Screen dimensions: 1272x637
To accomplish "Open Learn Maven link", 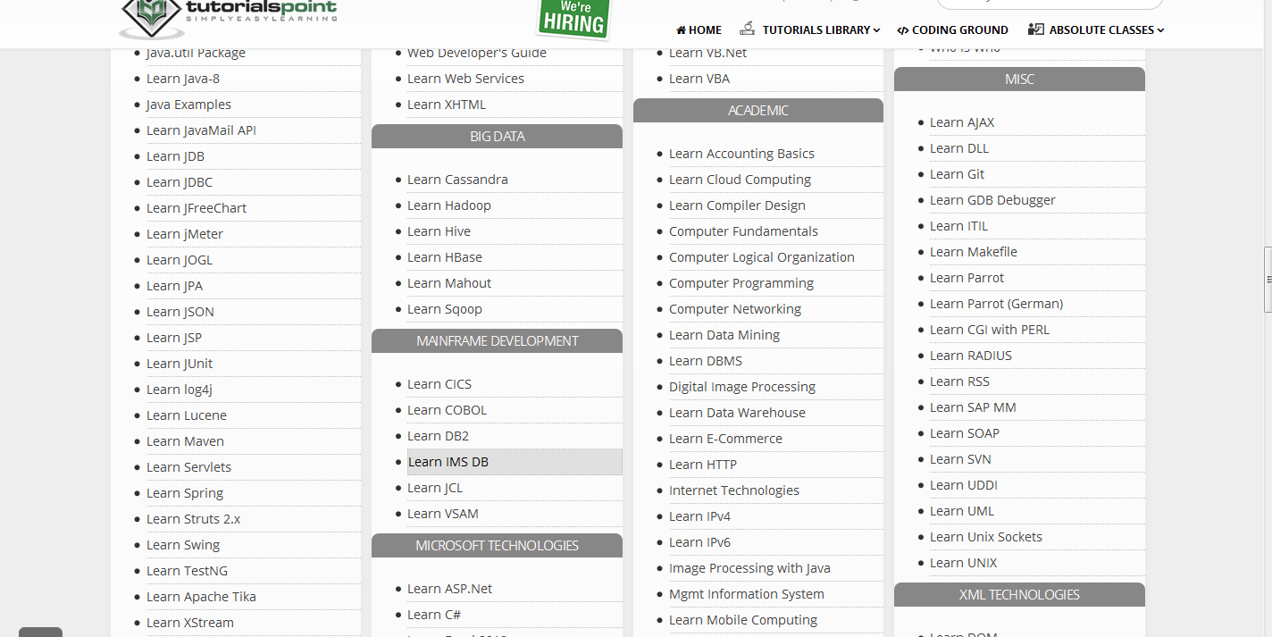I will tap(185, 441).
